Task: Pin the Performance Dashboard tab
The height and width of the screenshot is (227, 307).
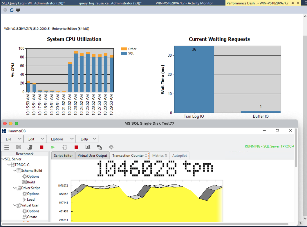Action: (292, 3)
